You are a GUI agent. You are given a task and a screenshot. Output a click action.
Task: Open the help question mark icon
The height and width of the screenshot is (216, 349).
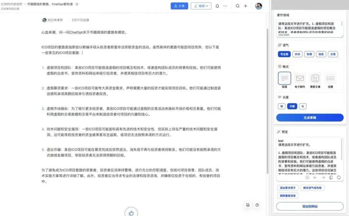[257, 205]
